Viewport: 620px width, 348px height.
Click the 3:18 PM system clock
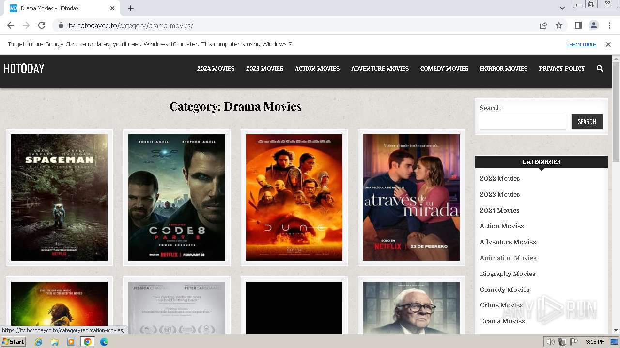[x=595, y=342]
